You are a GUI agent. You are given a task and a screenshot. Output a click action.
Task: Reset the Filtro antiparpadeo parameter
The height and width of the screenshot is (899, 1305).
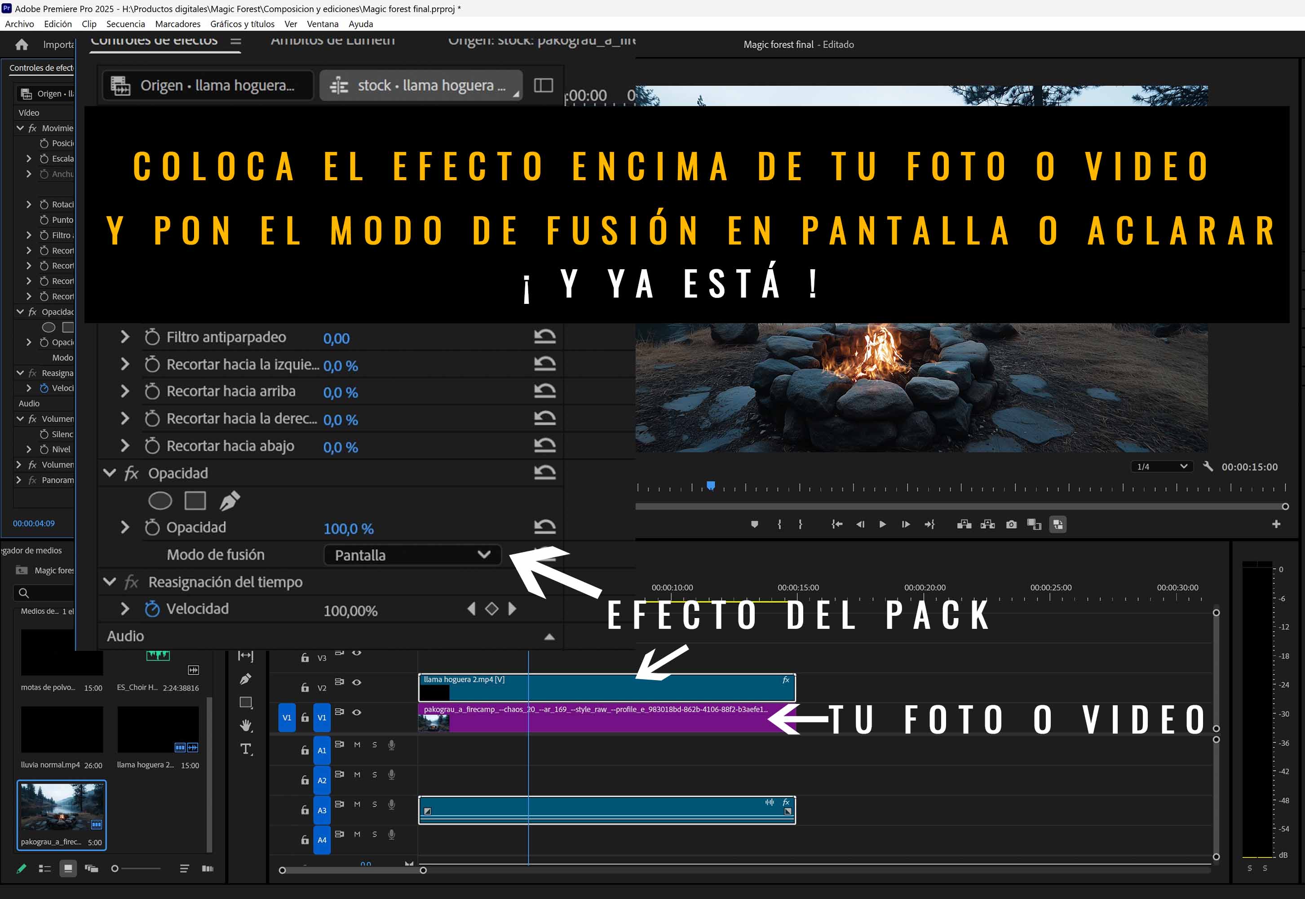tap(544, 337)
